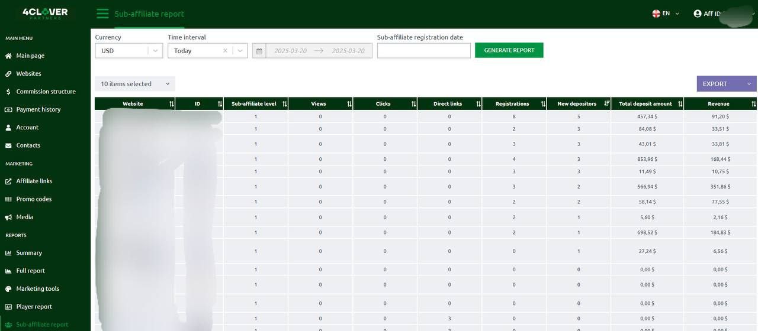Click the Sub-affiliate report page title

pyautogui.click(x=149, y=14)
